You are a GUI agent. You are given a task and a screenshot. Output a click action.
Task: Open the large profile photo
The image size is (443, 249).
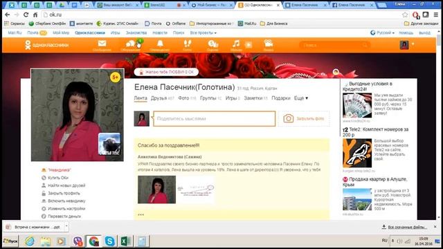77,115
